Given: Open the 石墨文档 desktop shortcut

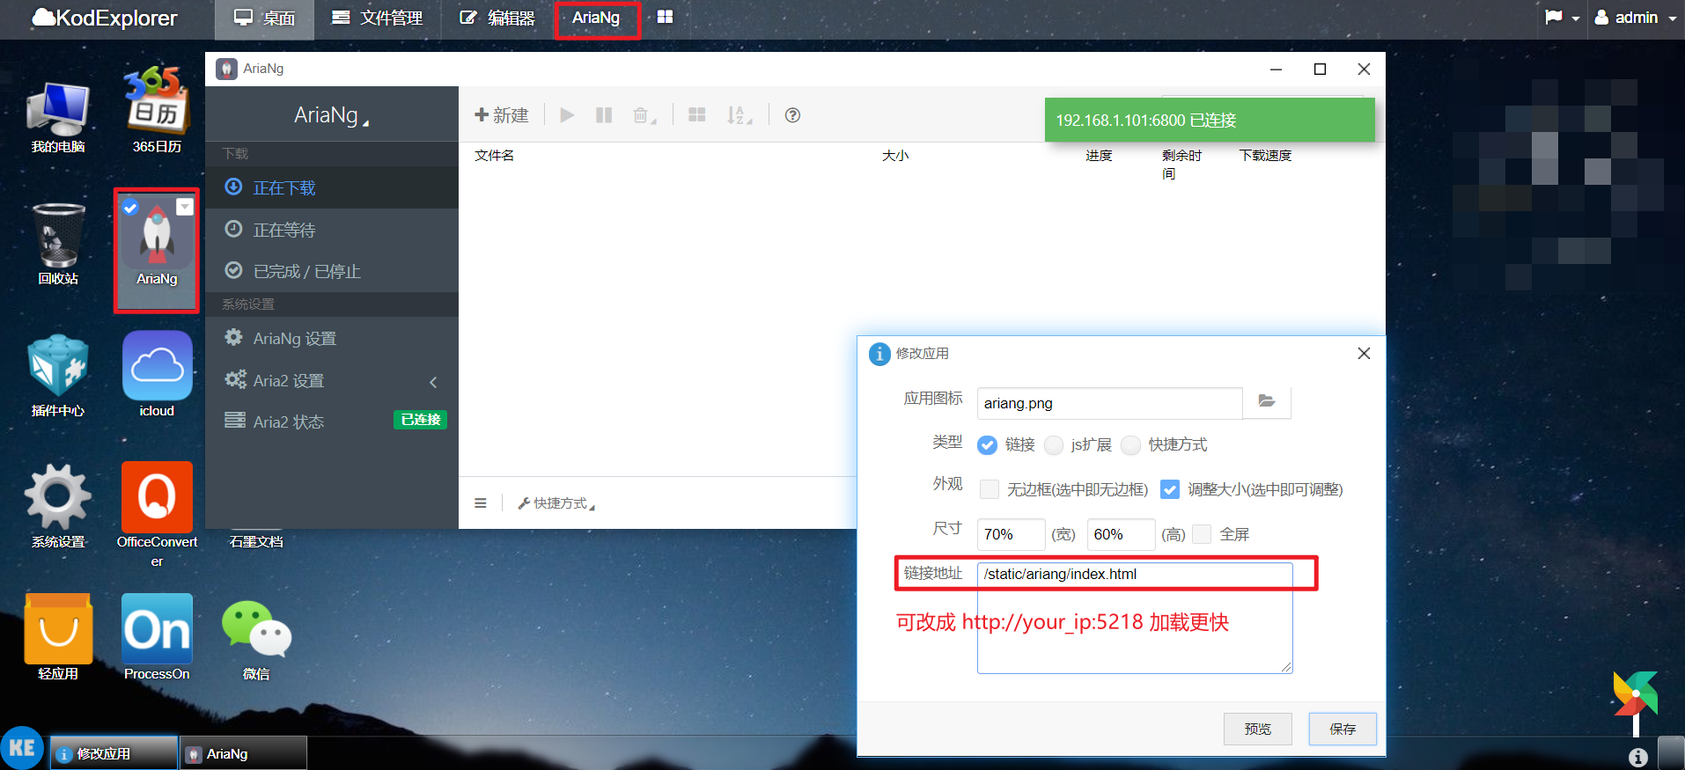Looking at the screenshot, I should (x=256, y=541).
